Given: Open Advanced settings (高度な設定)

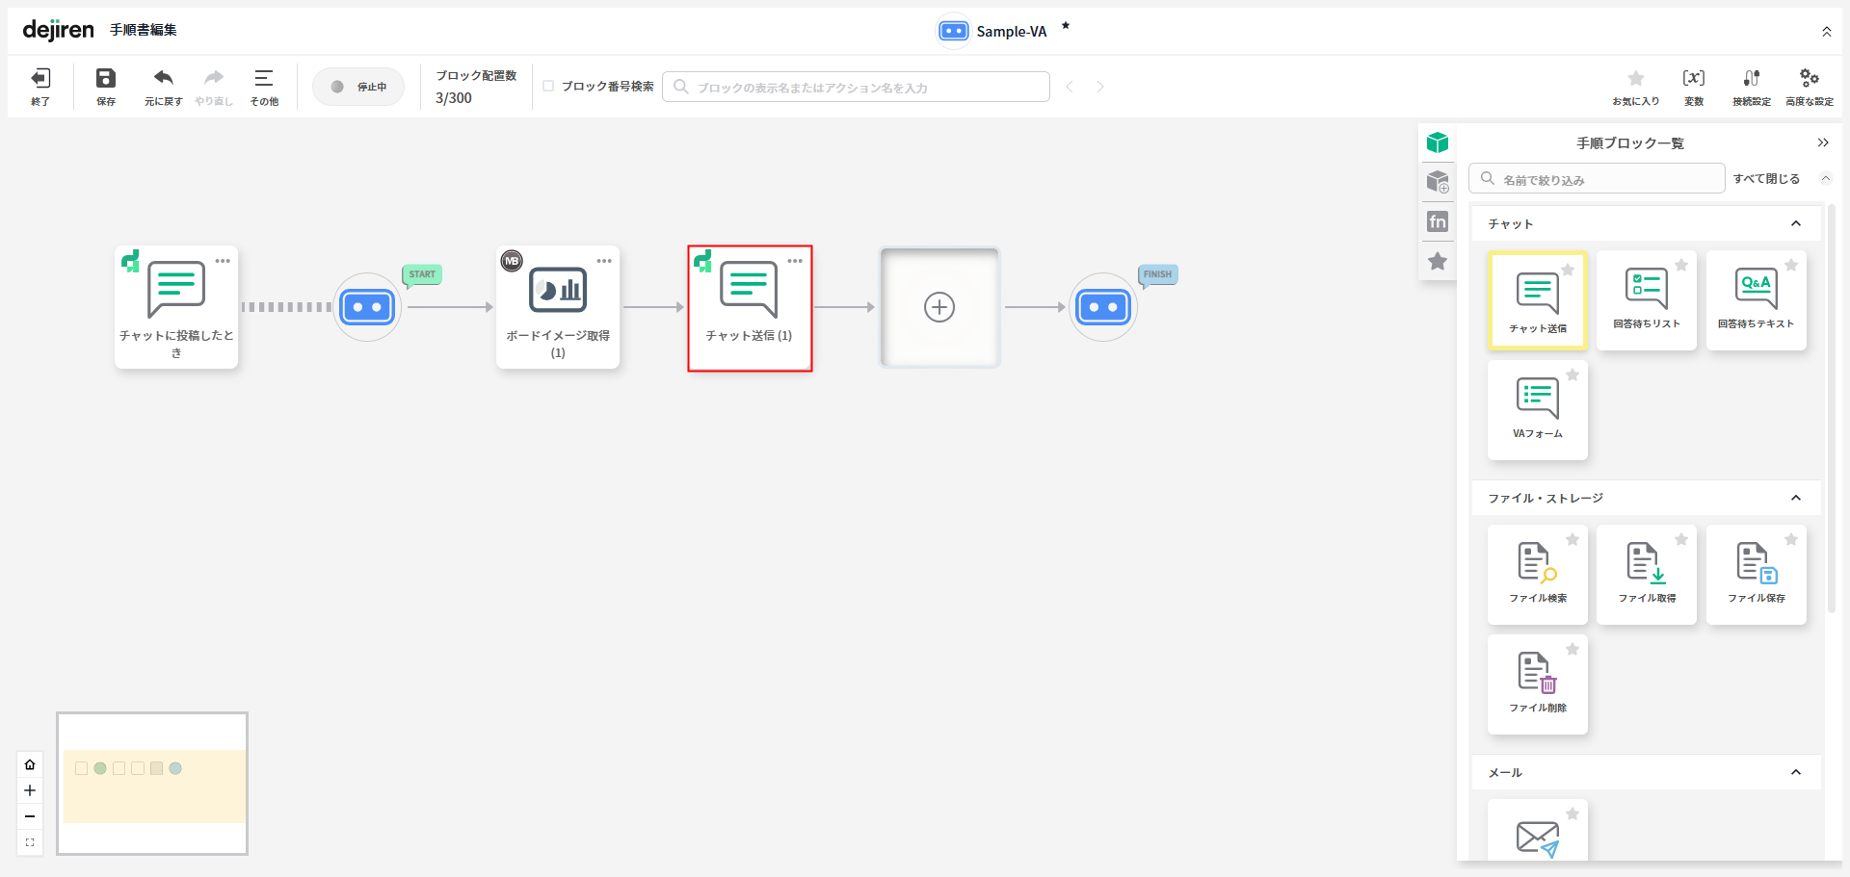Looking at the screenshot, I should point(1809,85).
